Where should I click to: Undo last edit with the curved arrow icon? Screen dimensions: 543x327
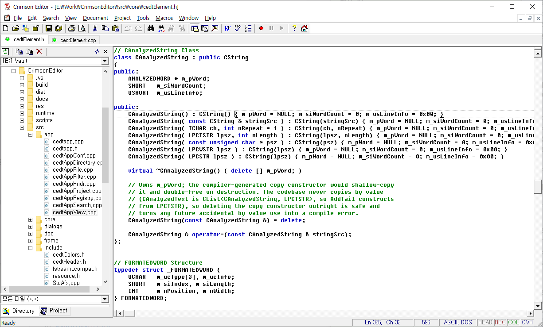(128, 28)
